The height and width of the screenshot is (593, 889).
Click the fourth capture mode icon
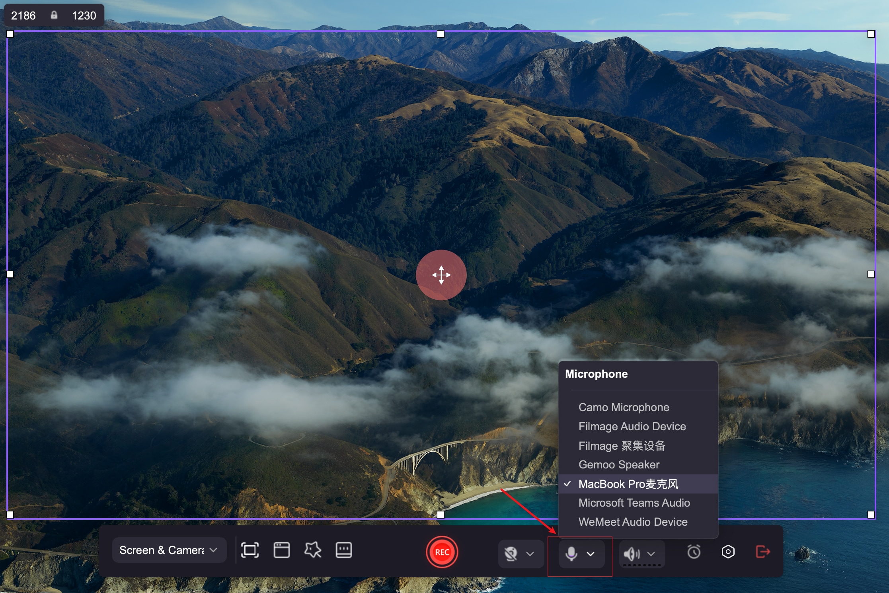click(343, 550)
